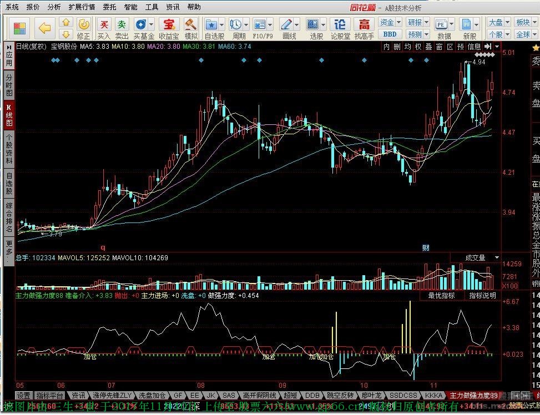Click the 模拟 gavel icon

coord(191,28)
